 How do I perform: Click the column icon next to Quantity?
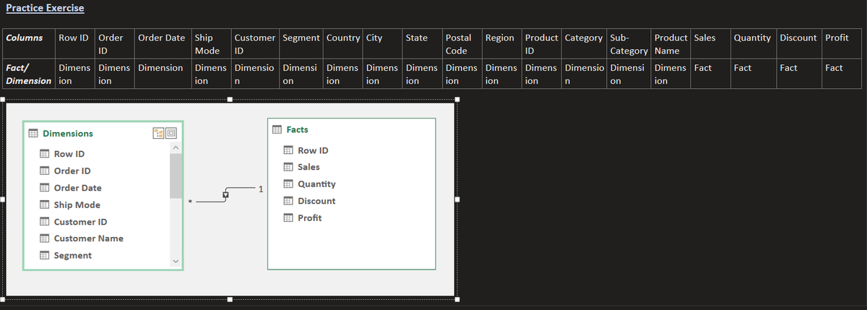click(x=288, y=184)
